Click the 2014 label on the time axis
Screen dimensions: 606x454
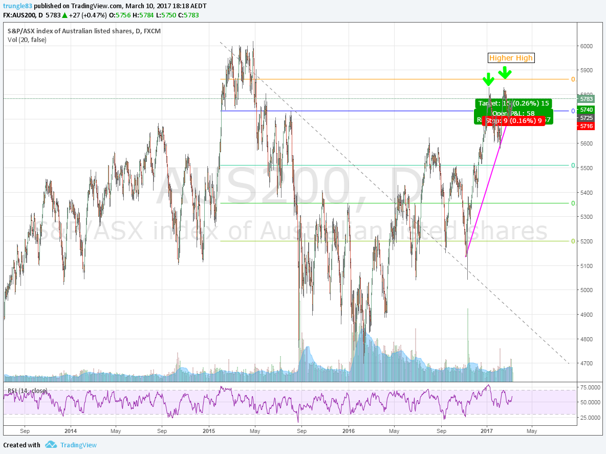pos(71,431)
